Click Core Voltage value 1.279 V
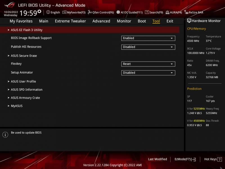The width and height of the screenshot is (225, 169). (210, 53)
